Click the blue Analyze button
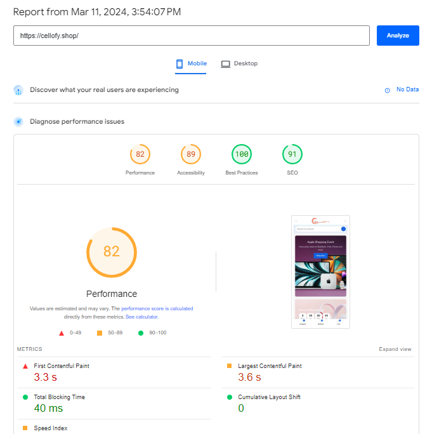This screenshot has width=432, height=434. coord(398,36)
